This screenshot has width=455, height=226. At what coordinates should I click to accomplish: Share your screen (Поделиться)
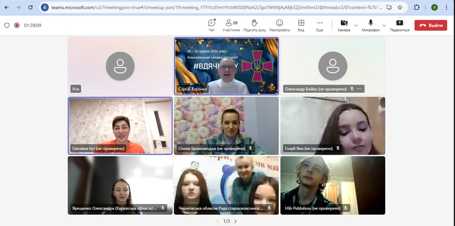click(399, 25)
